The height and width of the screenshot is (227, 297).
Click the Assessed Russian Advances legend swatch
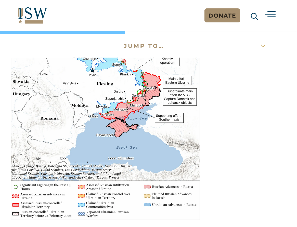(16, 196)
